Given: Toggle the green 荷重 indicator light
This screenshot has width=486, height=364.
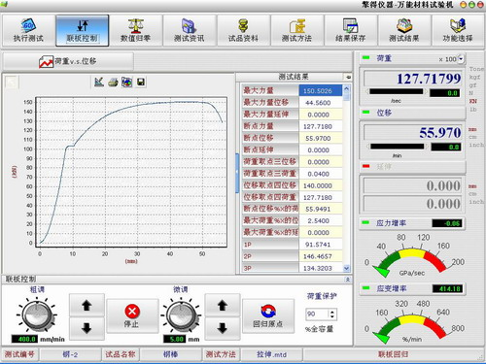Looking at the screenshot, I should pos(365,57).
